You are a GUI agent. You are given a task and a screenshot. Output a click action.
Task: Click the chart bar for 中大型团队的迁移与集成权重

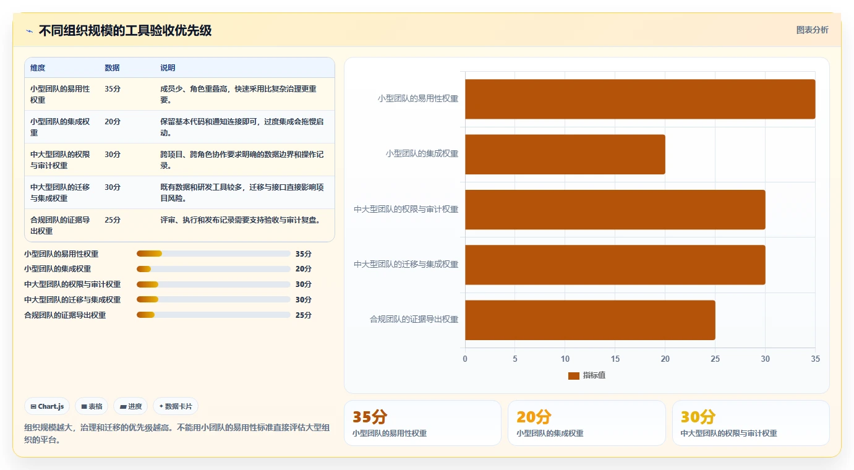click(615, 265)
